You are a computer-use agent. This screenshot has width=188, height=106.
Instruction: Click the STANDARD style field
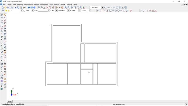[x=96, y=7]
